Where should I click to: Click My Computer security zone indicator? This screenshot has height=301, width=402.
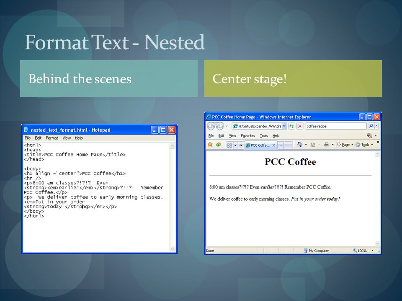[x=316, y=250]
